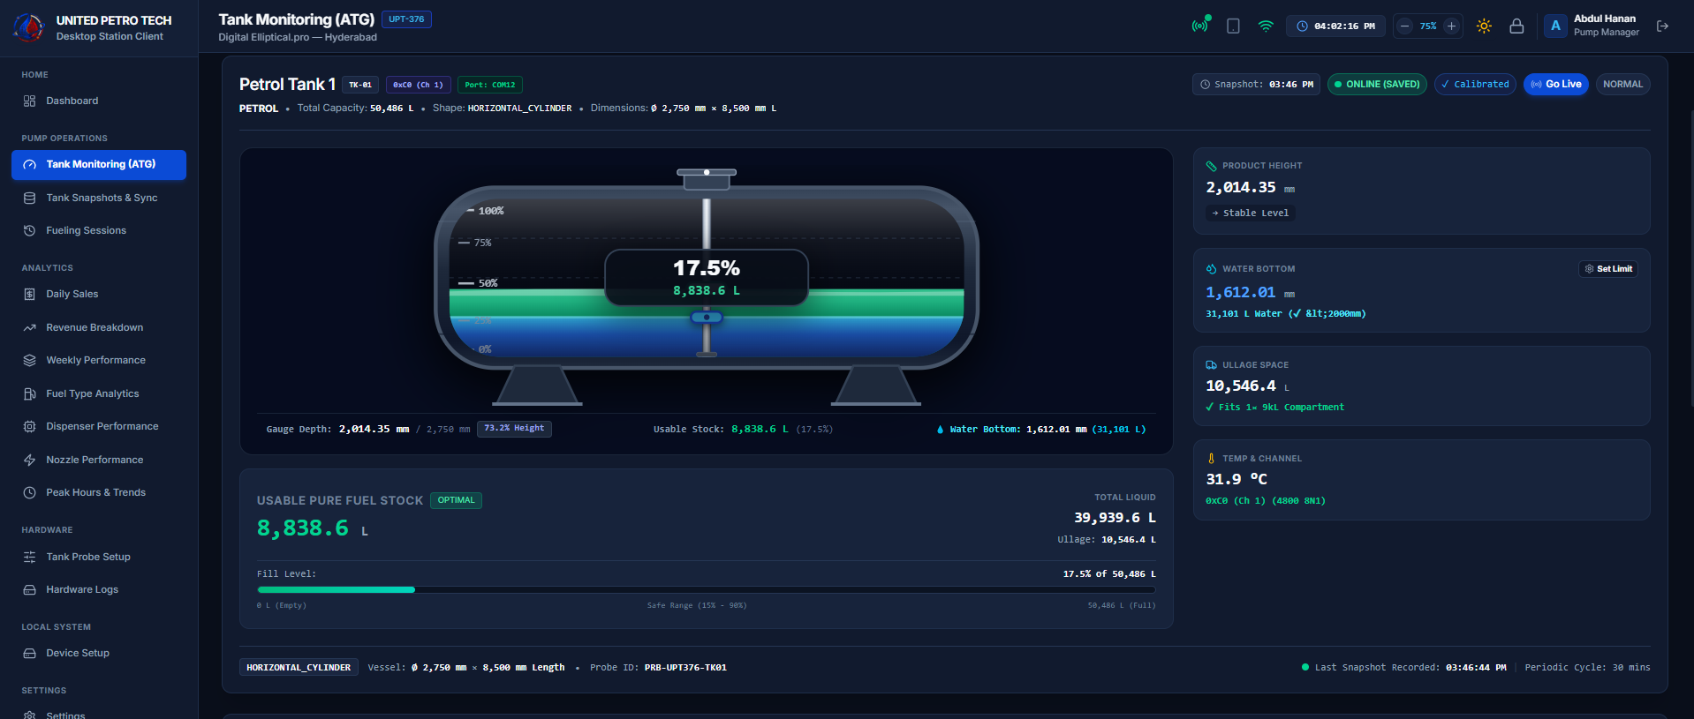This screenshot has height=719, width=1694.
Task: Click the Fill Level progress bar
Action: tap(706, 589)
